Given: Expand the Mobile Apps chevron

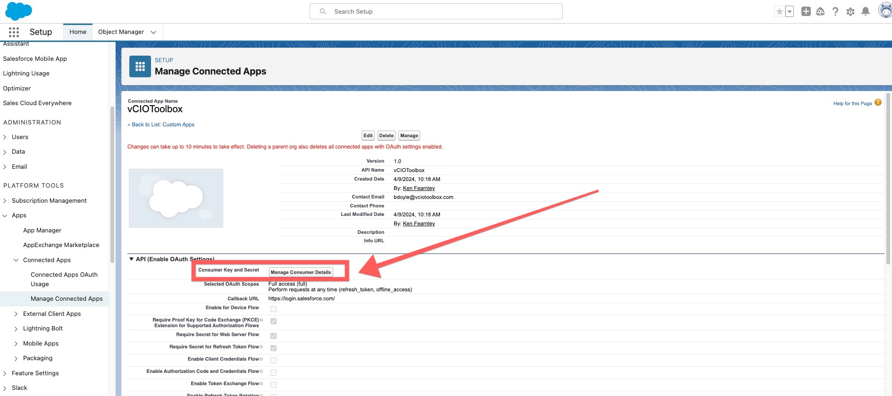Looking at the screenshot, I should 16,344.
